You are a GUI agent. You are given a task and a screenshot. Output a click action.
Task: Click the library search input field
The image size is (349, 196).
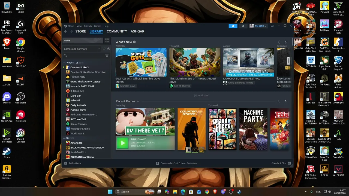(86, 56)
